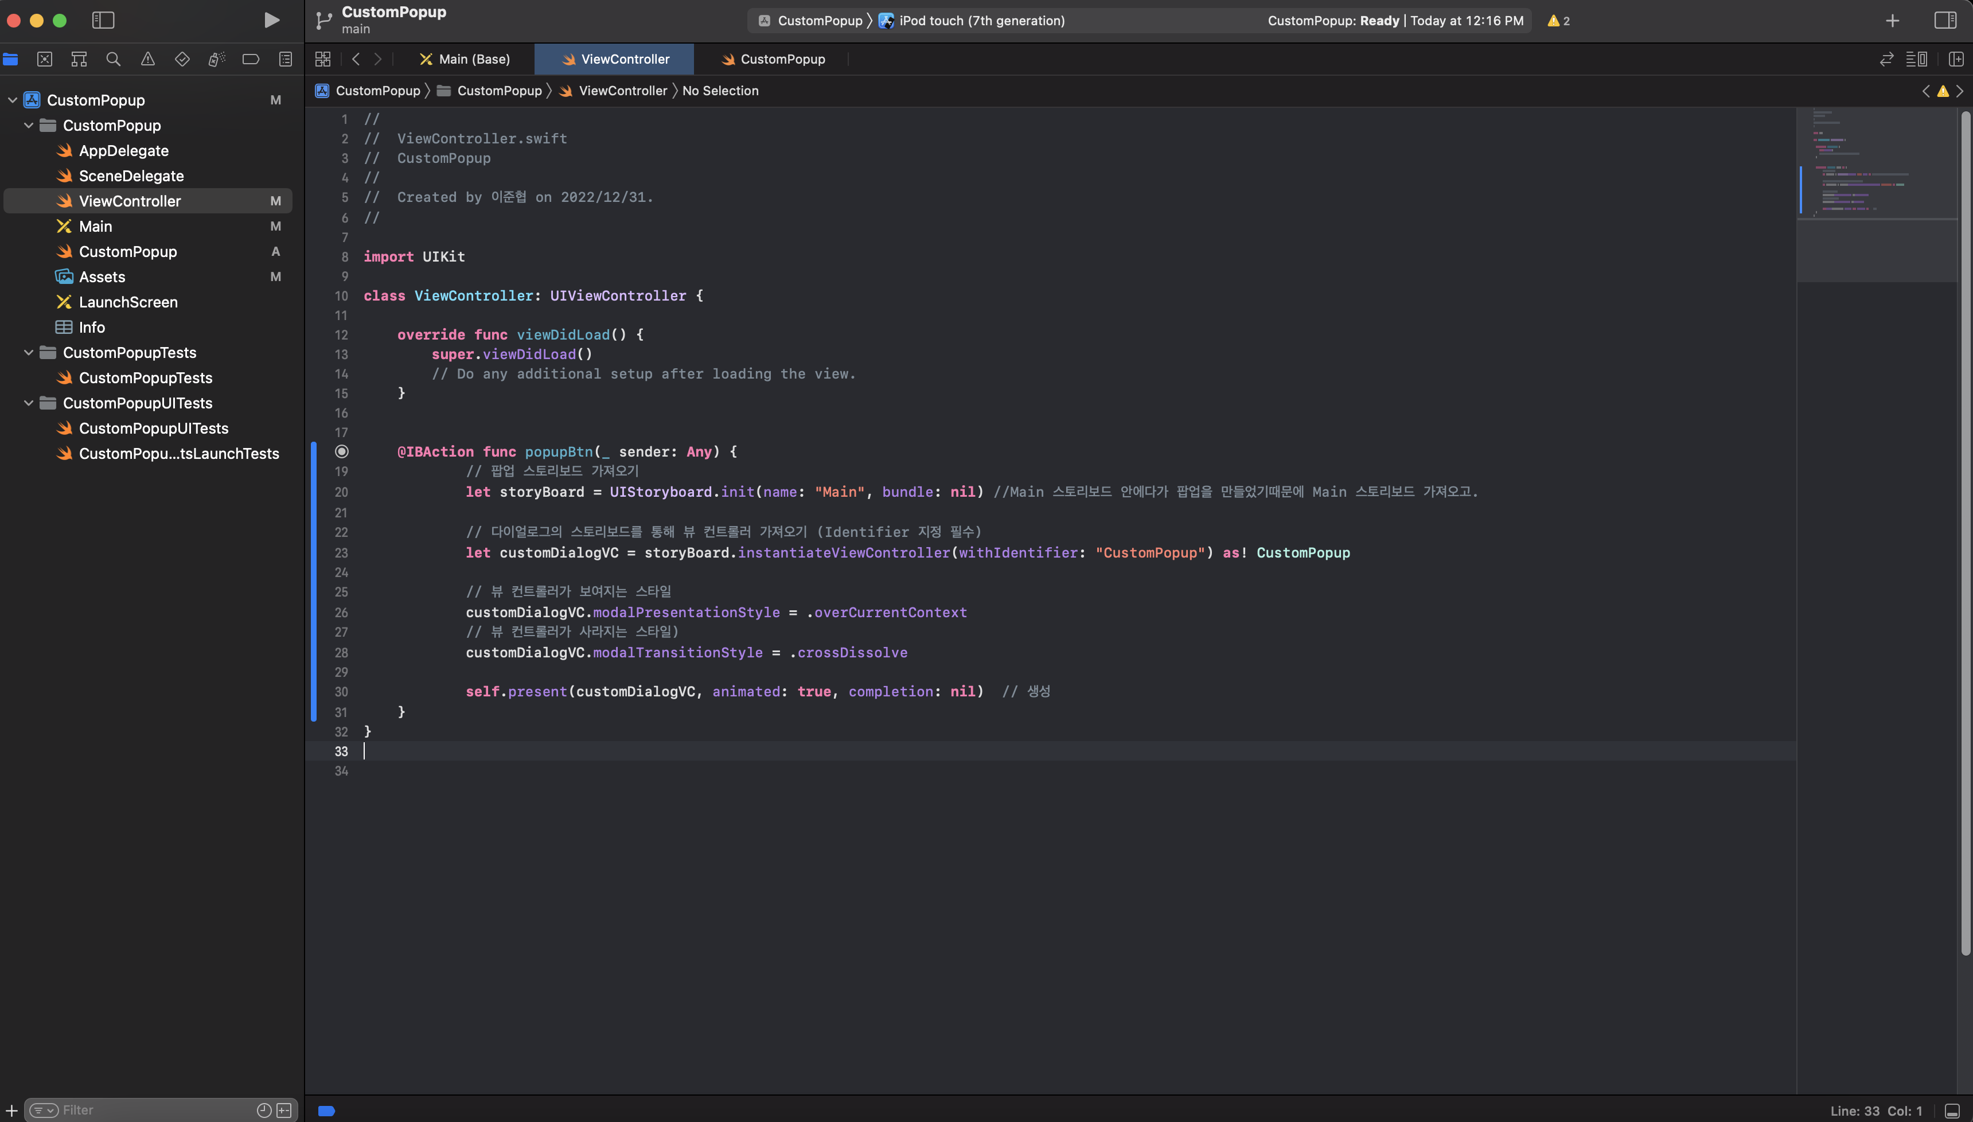Click the library plus button

1892,21
